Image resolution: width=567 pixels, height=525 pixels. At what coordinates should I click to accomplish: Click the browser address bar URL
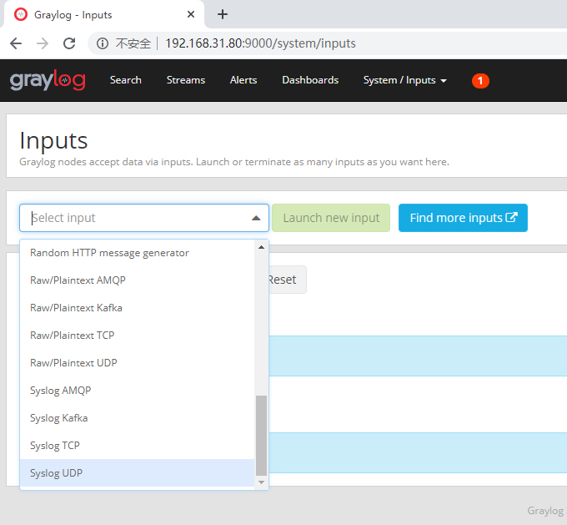260,43
